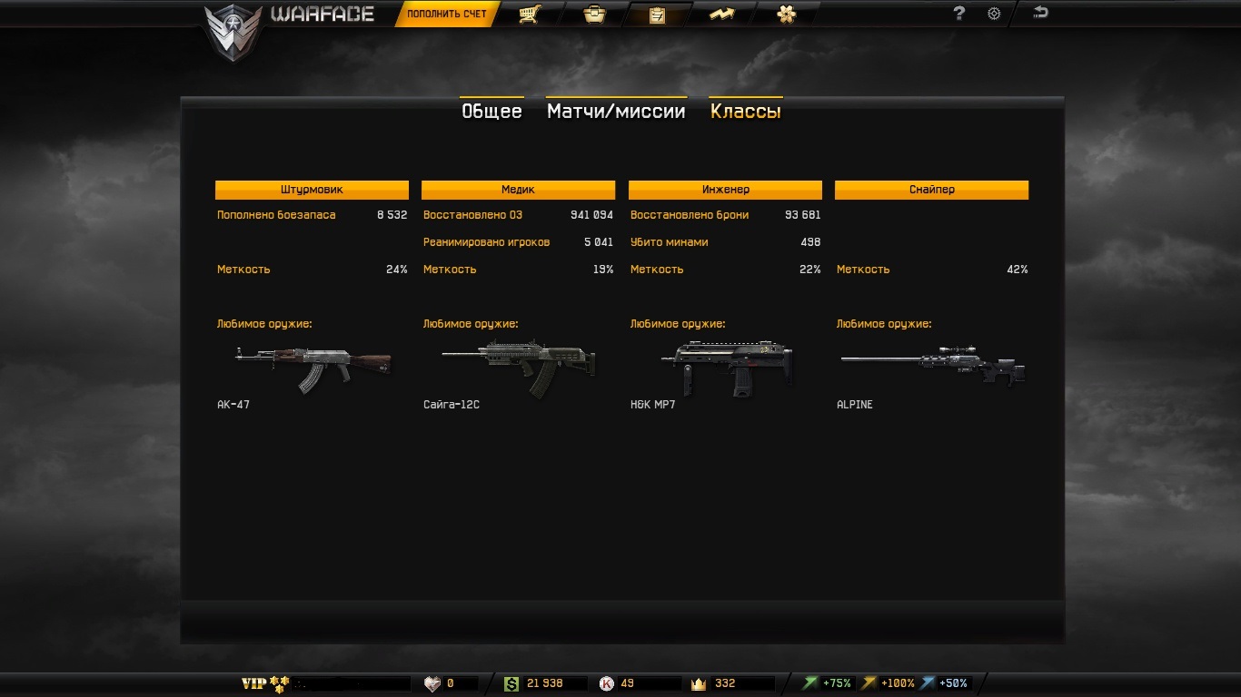Image resolution: width=1241 pixels, height=697 pixels.
Task: Click the back arrow icon
Action: click(1041, 13)
